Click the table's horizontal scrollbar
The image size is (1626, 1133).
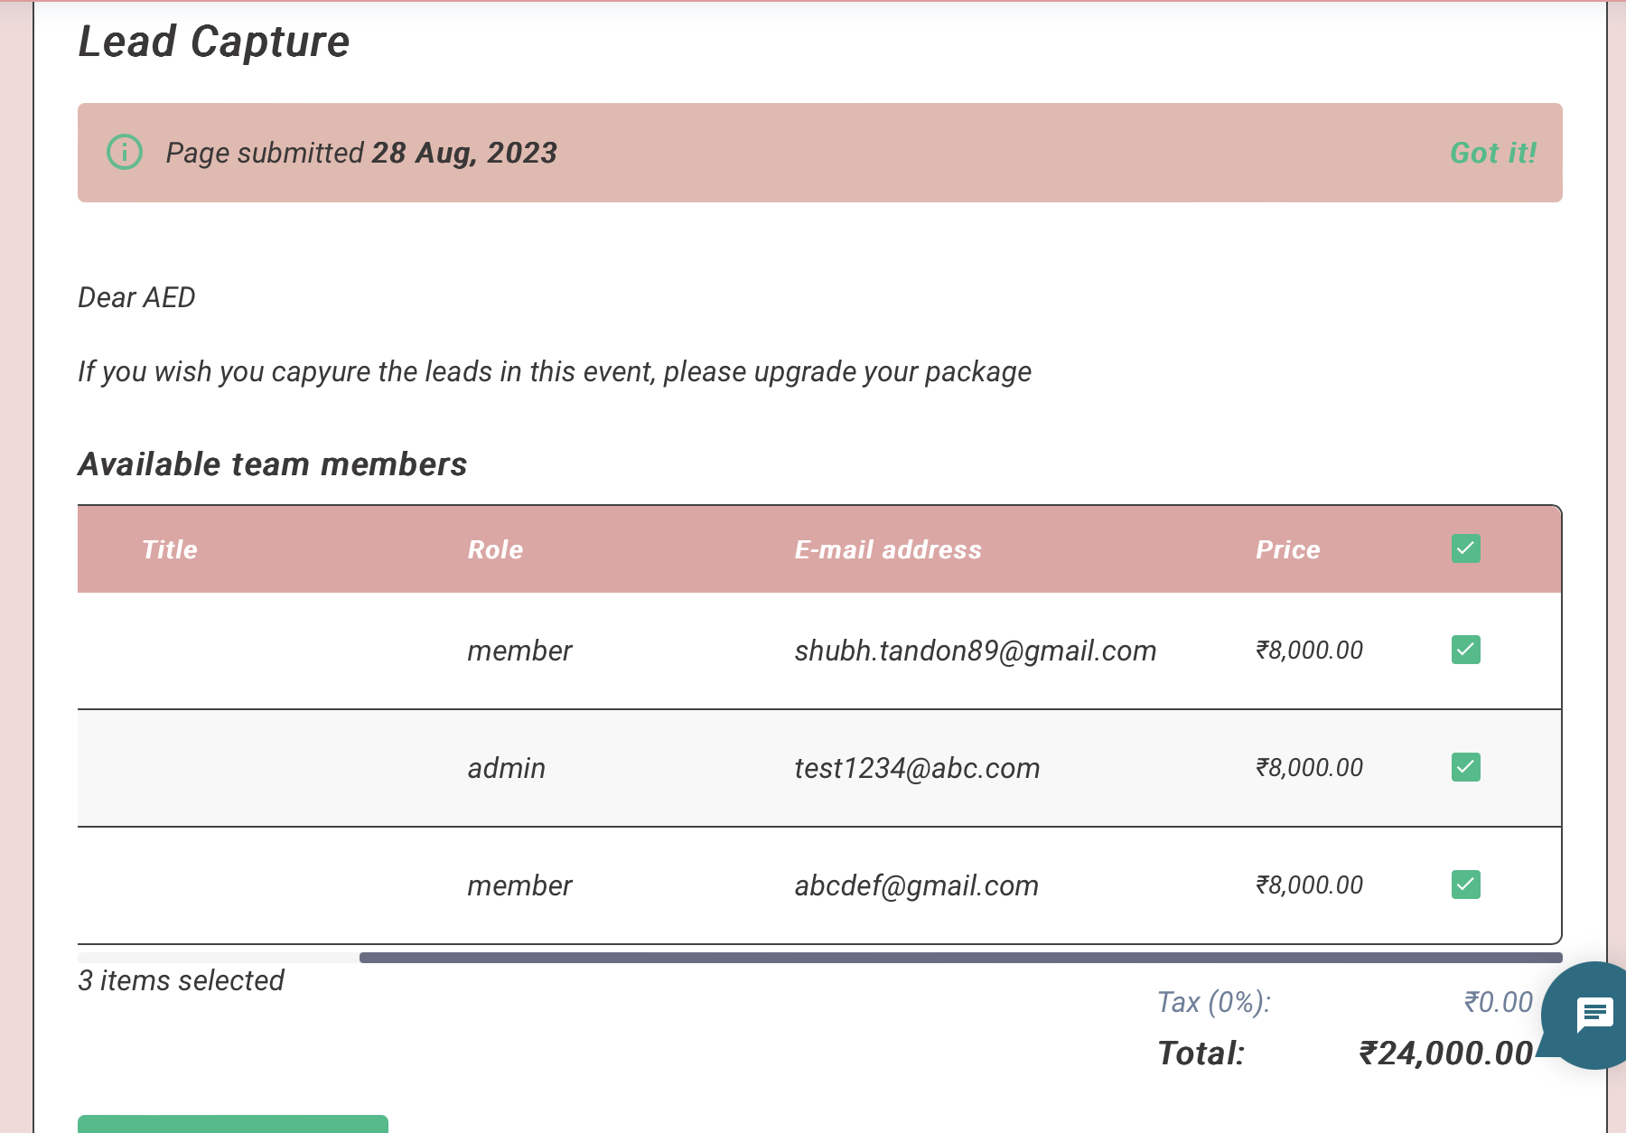(959, 958)
